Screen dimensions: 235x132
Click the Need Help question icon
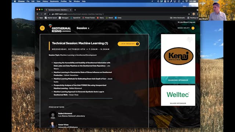point(193,28)
